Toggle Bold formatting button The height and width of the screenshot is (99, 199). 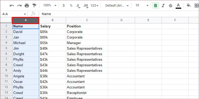tap(155, 6)
